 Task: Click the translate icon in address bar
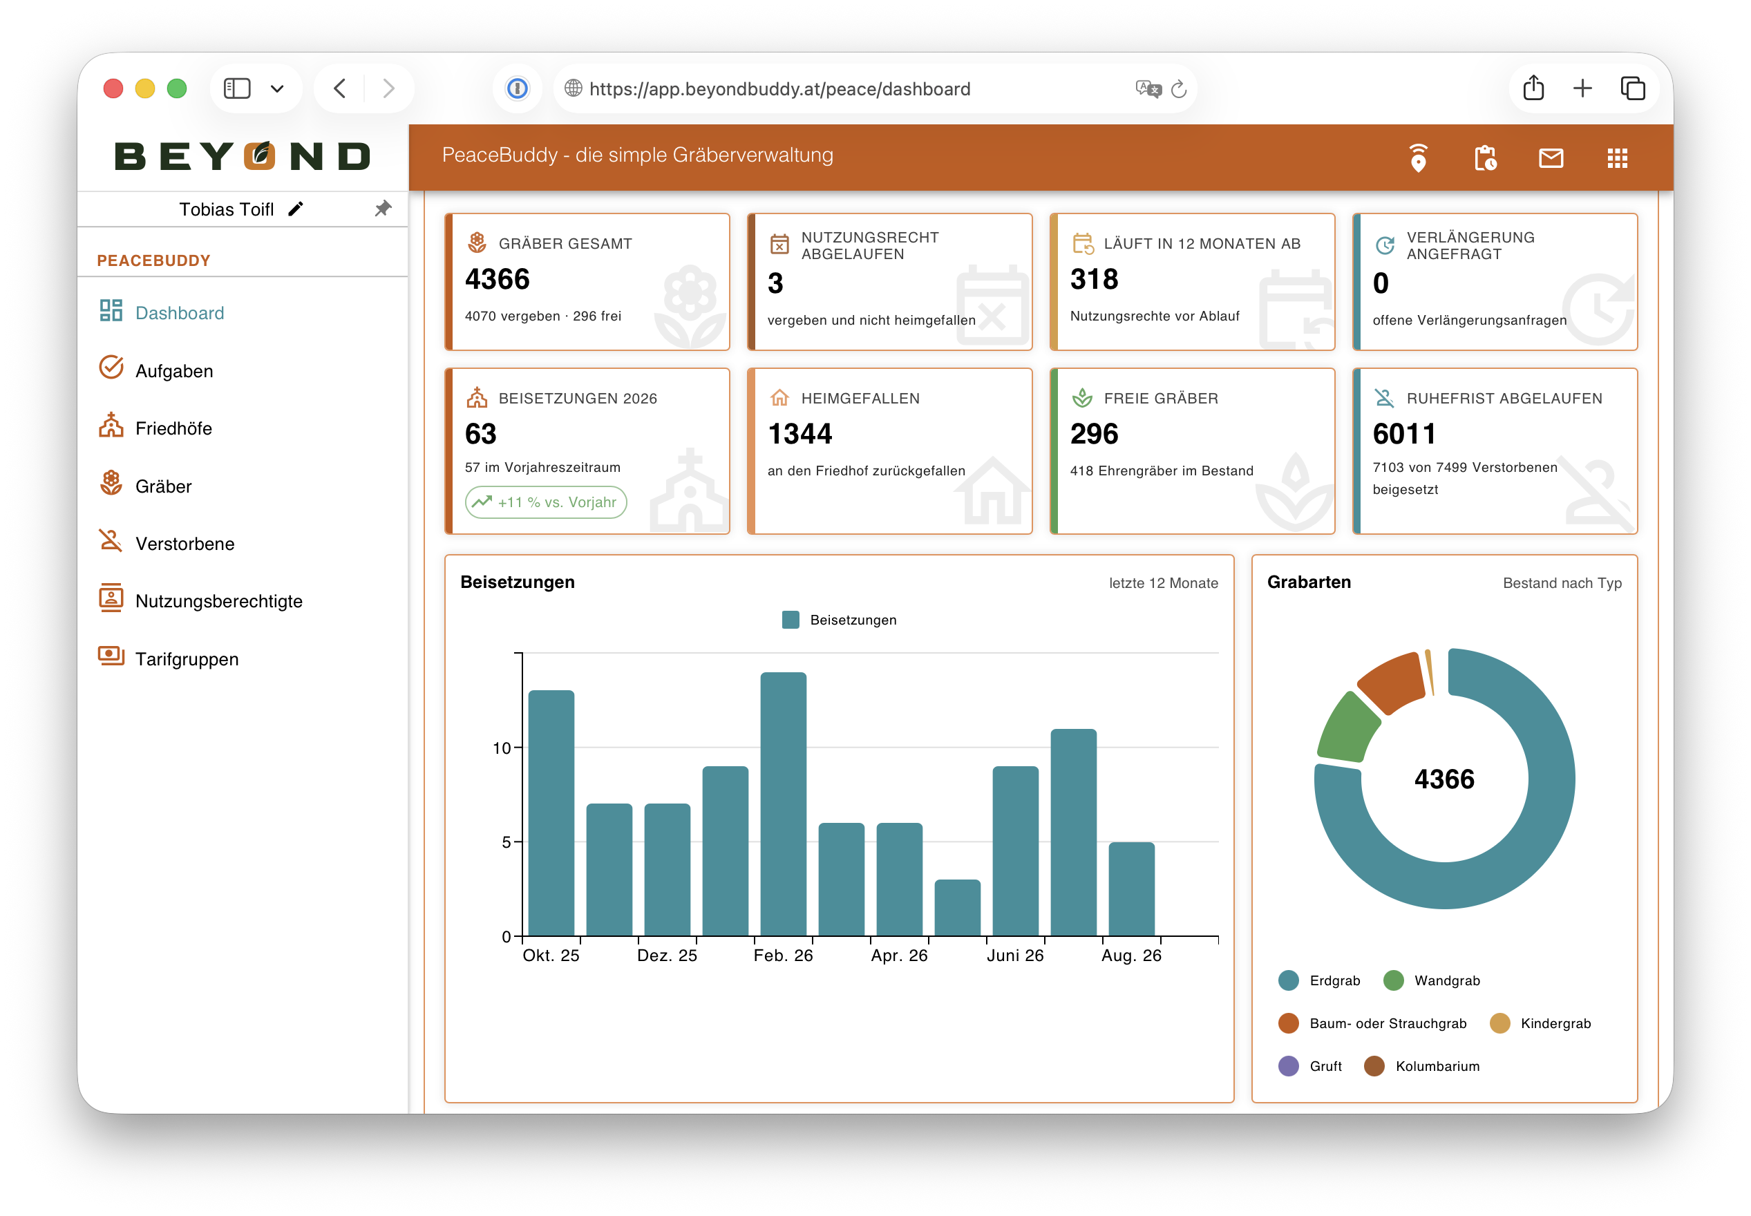[1148, 89]
